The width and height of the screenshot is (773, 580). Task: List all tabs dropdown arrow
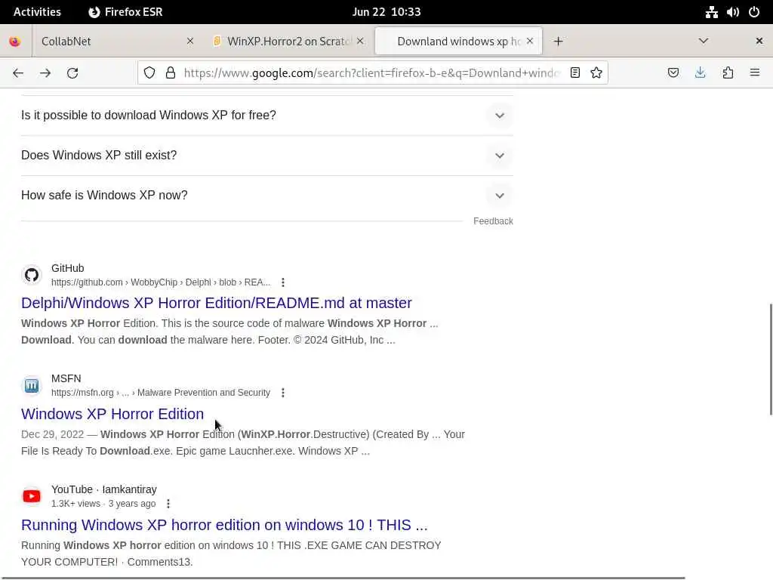[704, 42]
